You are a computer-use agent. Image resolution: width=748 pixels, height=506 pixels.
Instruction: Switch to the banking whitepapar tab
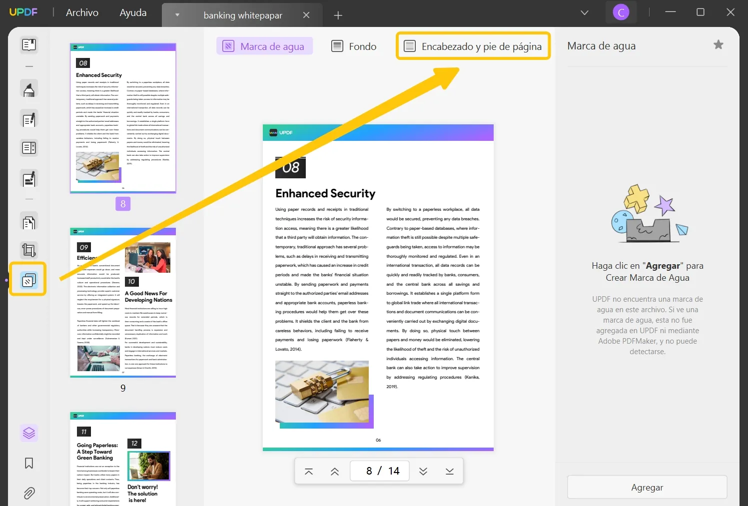(243, 15)
